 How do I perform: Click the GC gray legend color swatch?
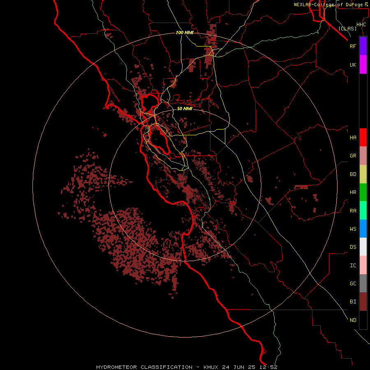click(x=363, y=283)
